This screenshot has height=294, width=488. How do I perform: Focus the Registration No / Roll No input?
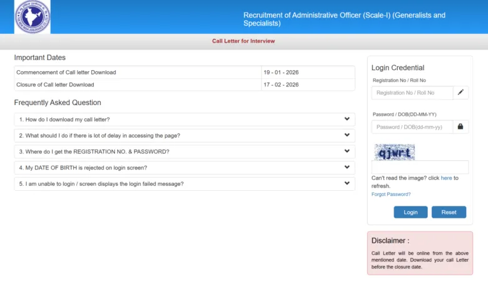[x=412, y=93]
